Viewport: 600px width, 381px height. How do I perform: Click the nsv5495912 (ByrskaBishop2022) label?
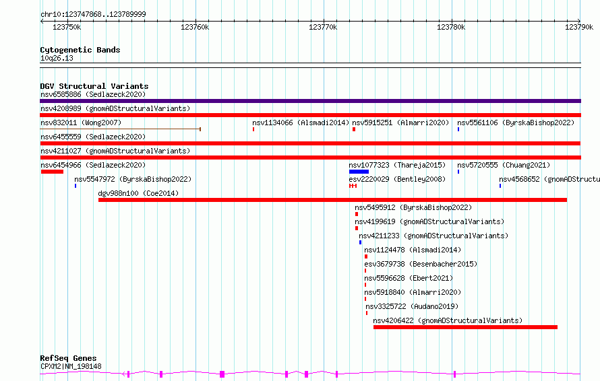click(413, 207)
